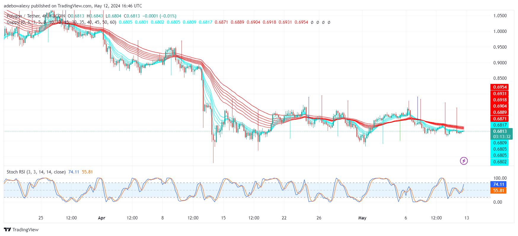This screenshot has width=518, height=236.
Task: Click the May date on time axis
Action: pyautogui.click(x=362, y=218)
